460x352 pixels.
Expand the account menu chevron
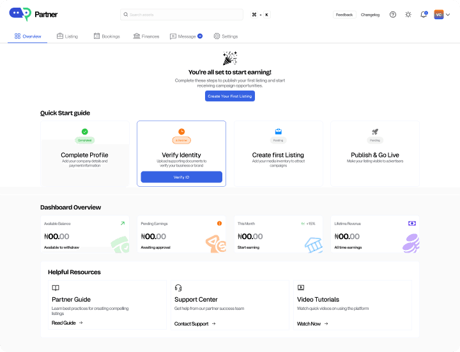click(448, 15)
